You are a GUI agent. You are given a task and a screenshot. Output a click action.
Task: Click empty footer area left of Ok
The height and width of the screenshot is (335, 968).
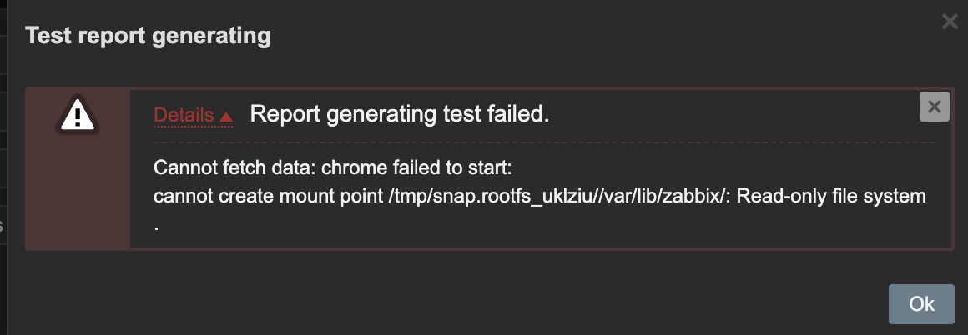(501, 303)
